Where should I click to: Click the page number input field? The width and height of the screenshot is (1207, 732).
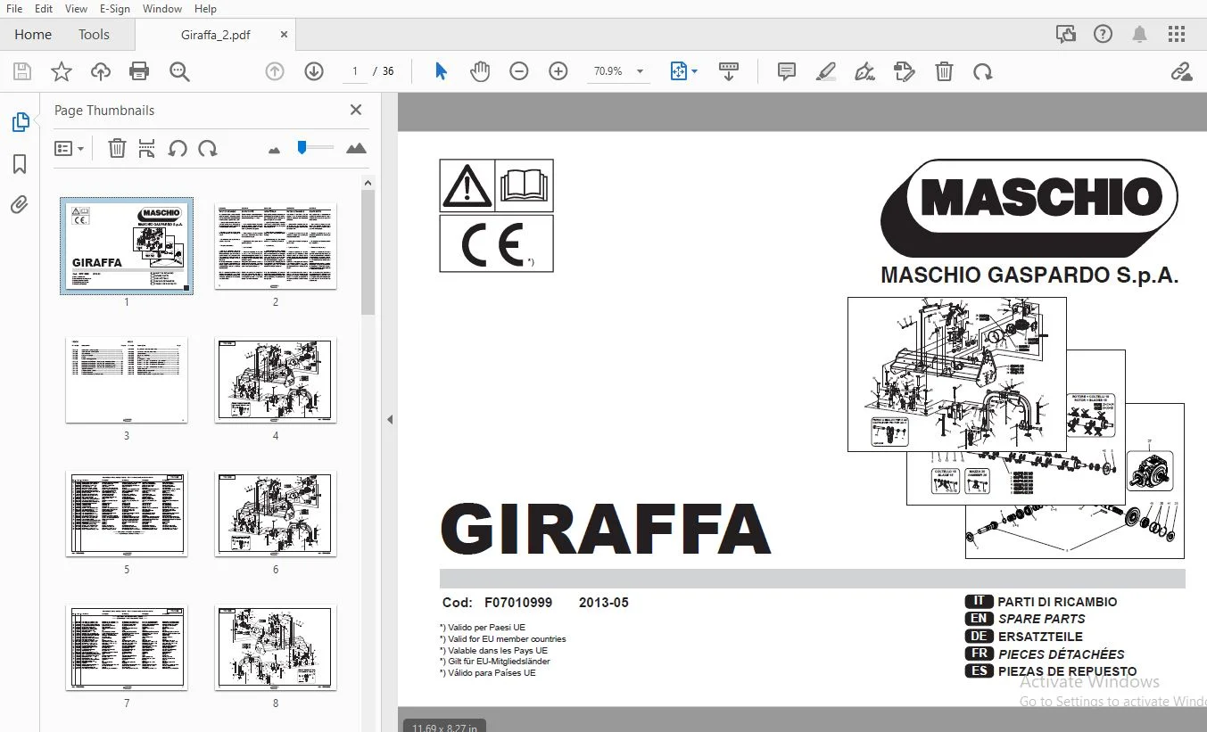pyautogui.click(x=355, y=71)
